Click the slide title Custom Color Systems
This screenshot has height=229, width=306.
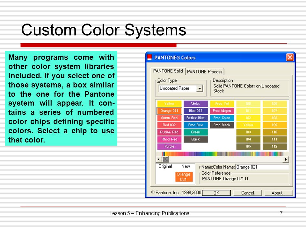pyautogui.click(x=104, y=30)
